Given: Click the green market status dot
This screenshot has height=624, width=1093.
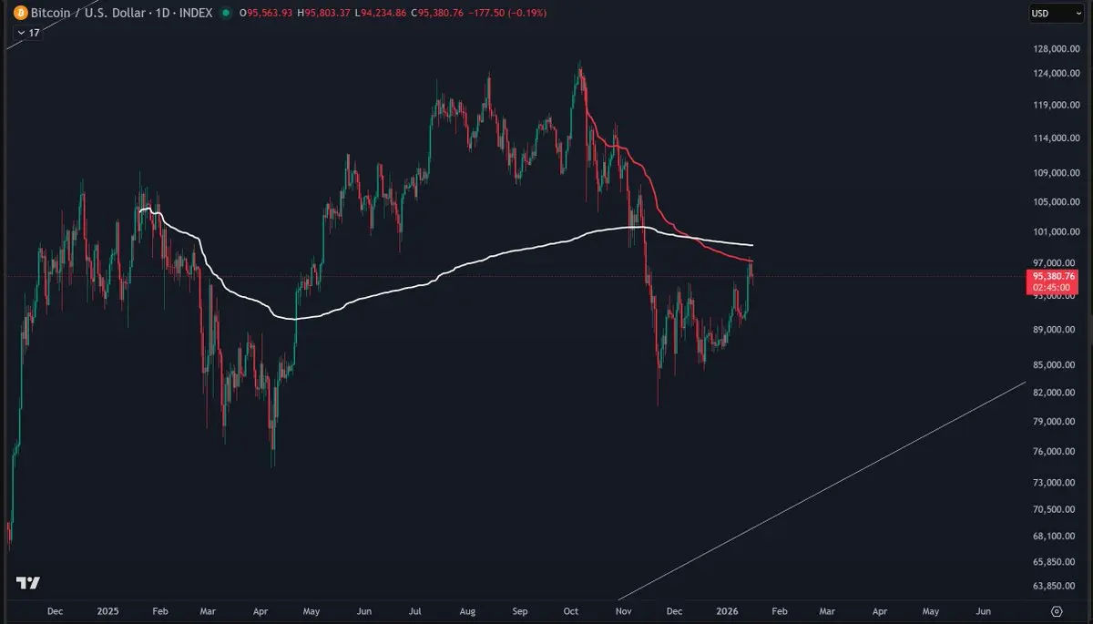Looking at the screenshot, I should (225, 13).
